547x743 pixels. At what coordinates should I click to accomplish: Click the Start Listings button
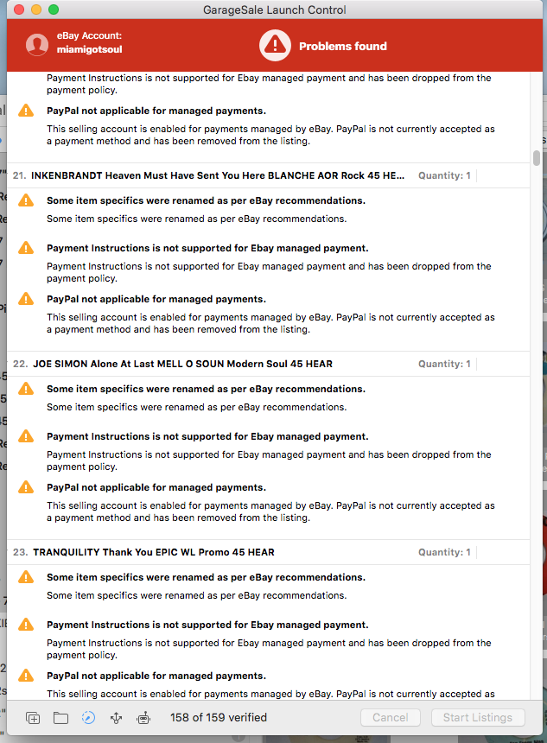pyautogui.click(x=478, y=717)
